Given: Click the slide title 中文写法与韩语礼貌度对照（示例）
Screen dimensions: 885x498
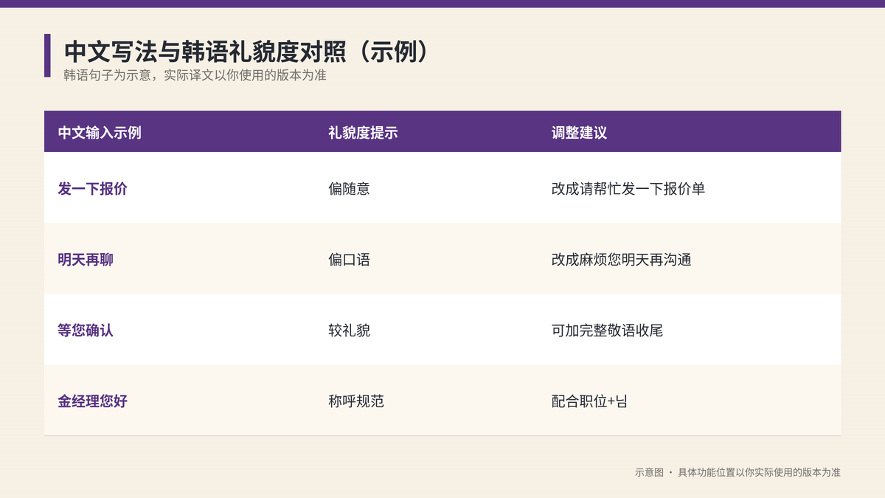Looking at the screenshot, I should 246,52.
